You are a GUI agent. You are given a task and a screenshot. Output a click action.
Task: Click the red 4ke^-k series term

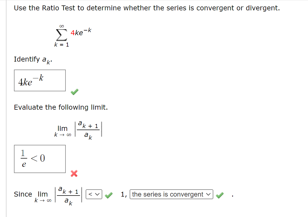81,32
